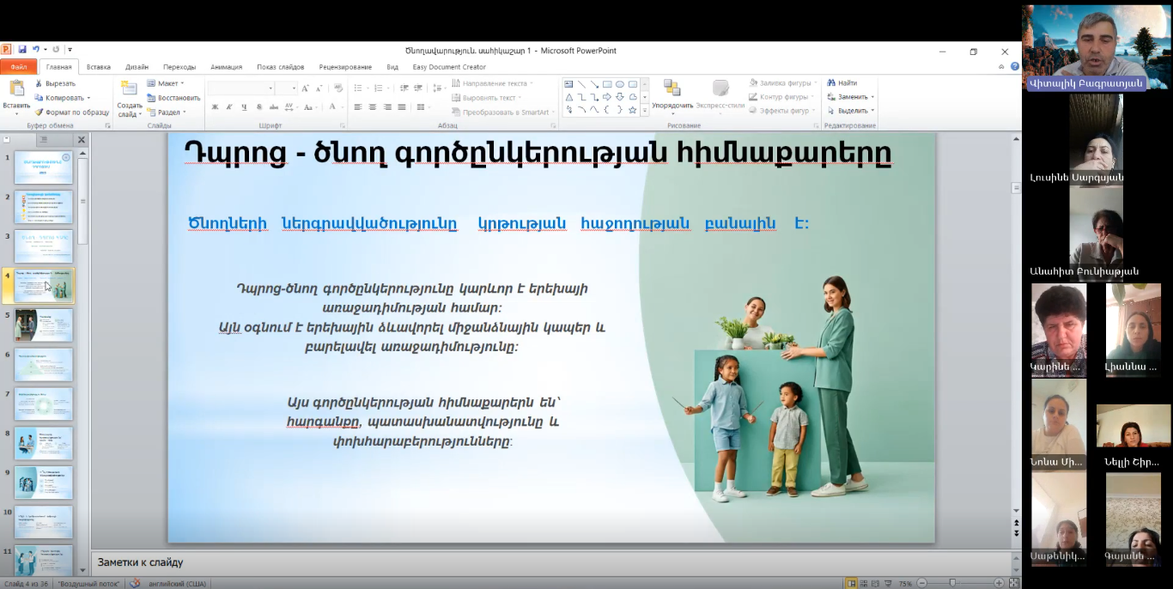Switch to slide sorter view icon
The image size is (1173, 589).
(865, 583)
